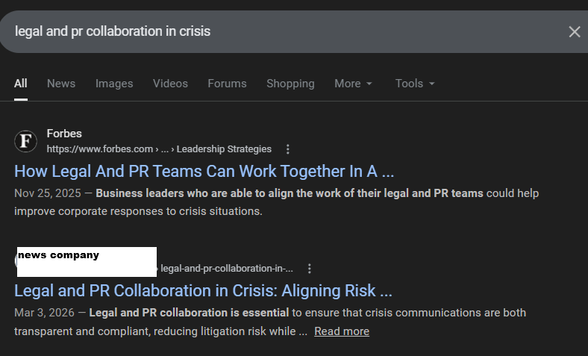Open three-dot menu beside legal-and-pr-collaboration URL
This screenshot has height=356, width=588.
coord(310,269)
